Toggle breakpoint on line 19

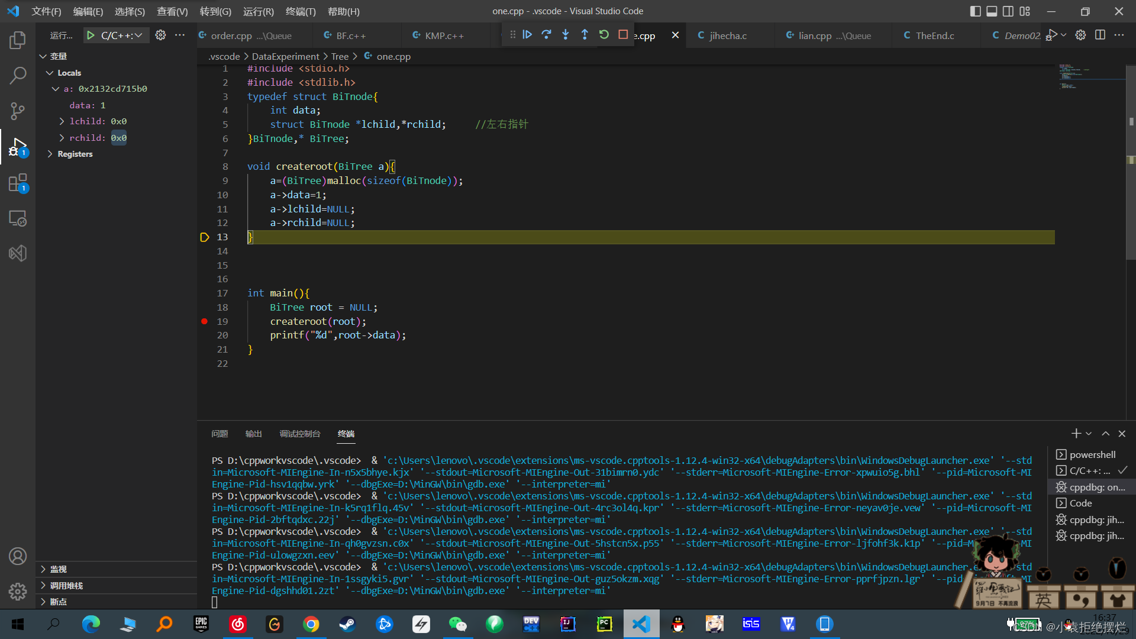tap(204, 321)
